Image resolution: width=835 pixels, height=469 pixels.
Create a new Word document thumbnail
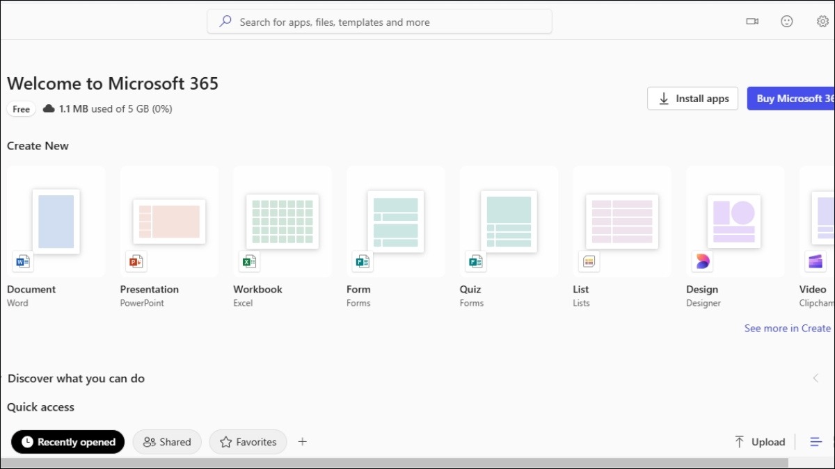[x=56, y=222]
